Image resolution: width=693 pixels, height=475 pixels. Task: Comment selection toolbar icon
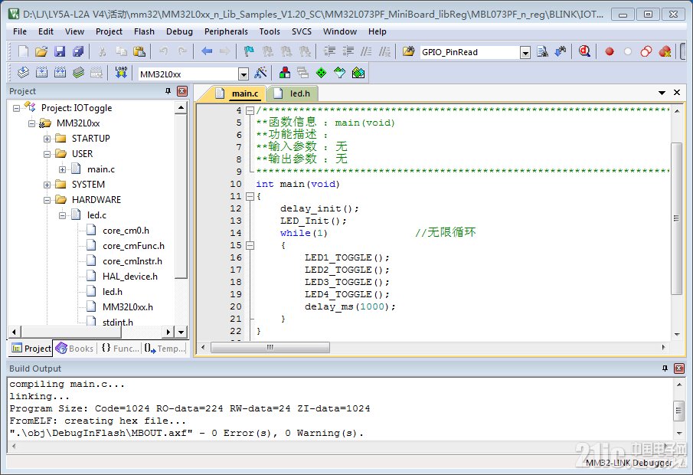(366, 52)
